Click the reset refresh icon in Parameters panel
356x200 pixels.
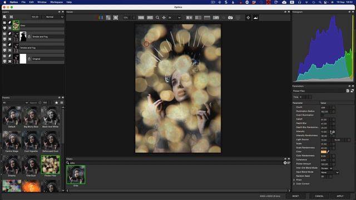[x=352, y=91]
